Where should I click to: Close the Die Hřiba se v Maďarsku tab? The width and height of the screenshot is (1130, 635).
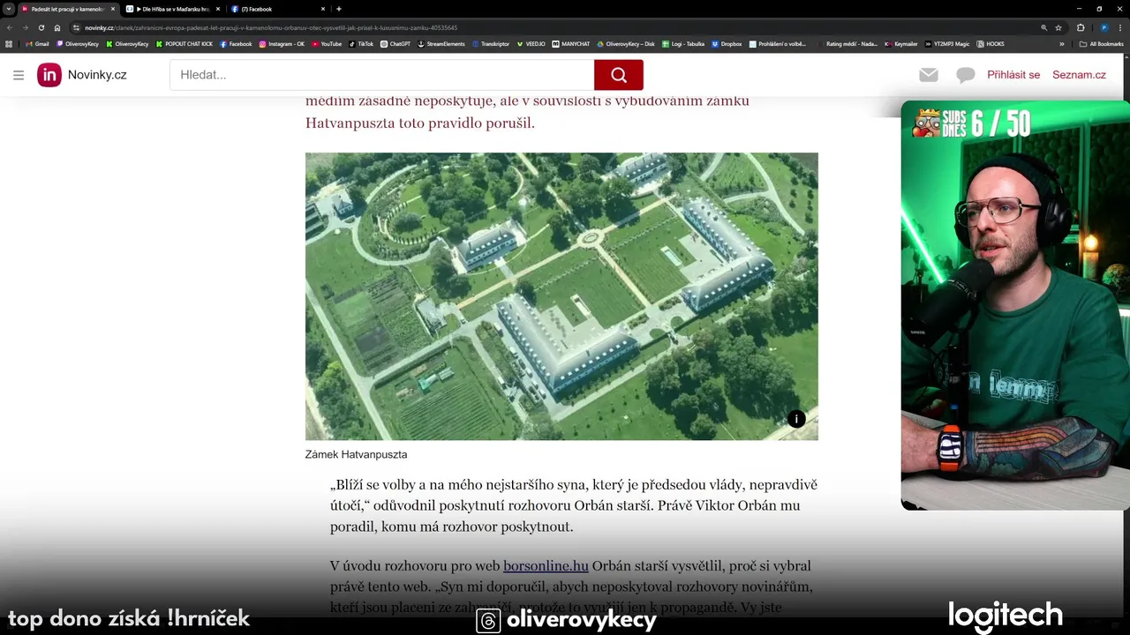217,9
